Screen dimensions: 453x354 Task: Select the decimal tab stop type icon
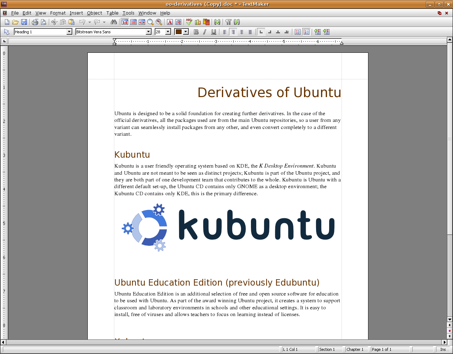287,32
